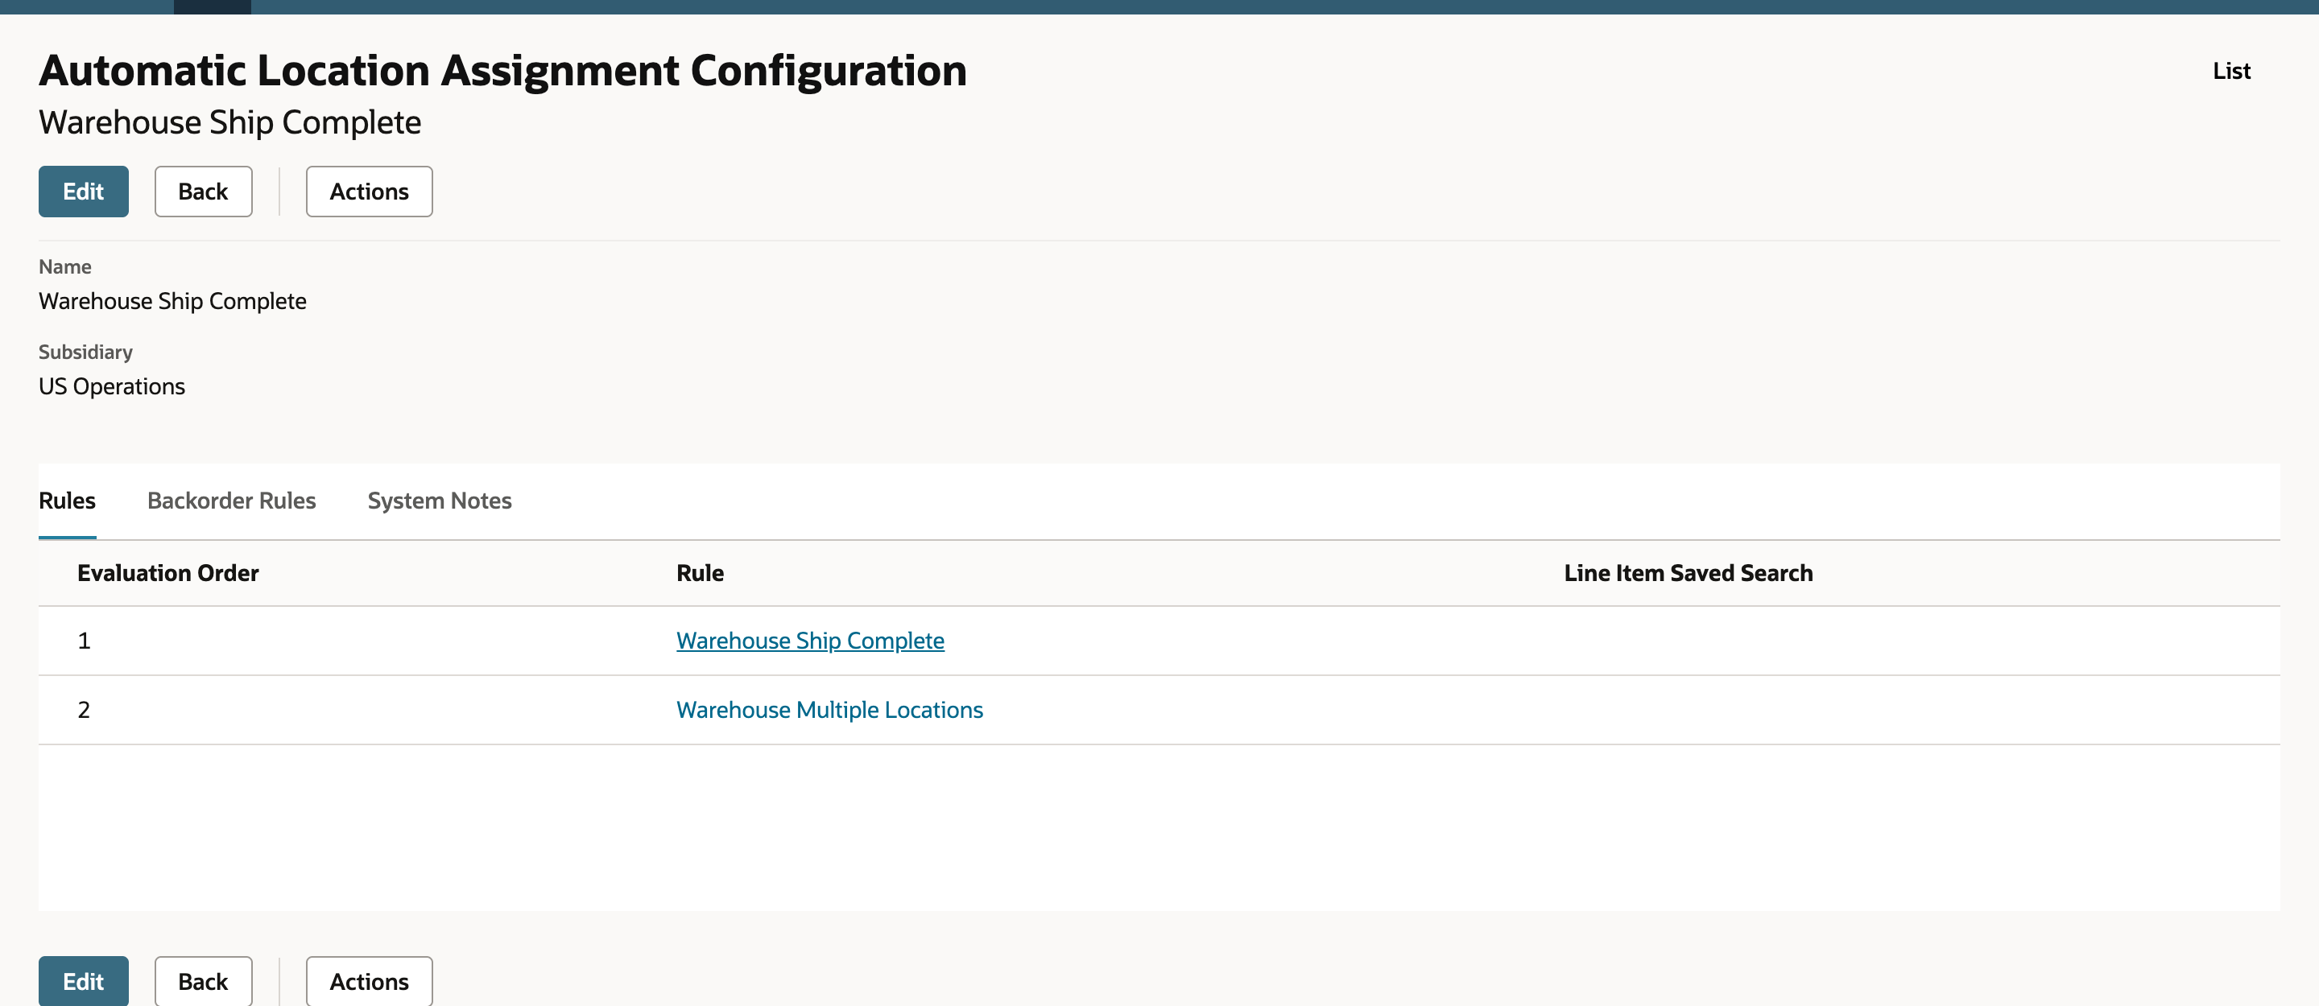This screenshot has width=2319, height=1006.
Task: Click the Line Item Saved Search header
Action: pyautogui.click(x=1688, y=572)
